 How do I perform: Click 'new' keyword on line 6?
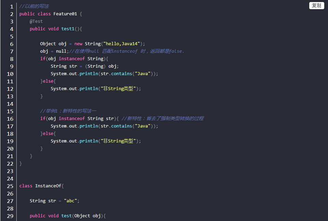pos(78,44)
